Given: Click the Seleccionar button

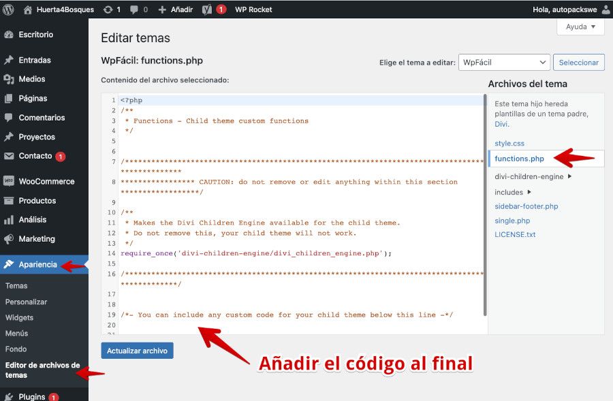Looking at the screenshot, I should tap(578, 63).
